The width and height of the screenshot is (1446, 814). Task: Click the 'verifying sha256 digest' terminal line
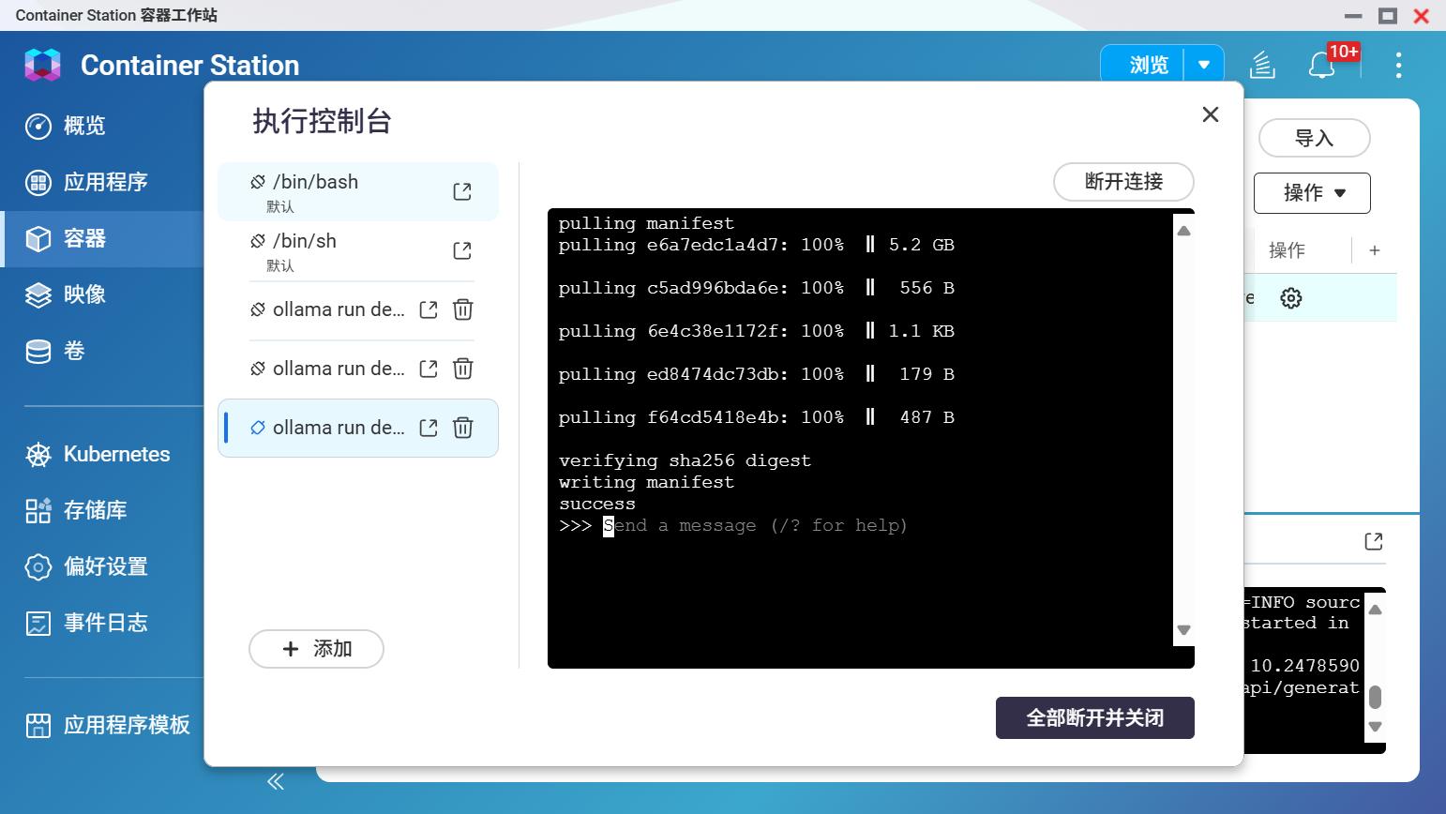click(x=685, y=460)
